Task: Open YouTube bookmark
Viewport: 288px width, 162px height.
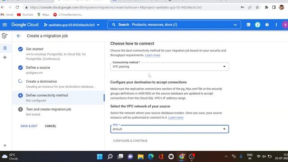Action: click(25, 14)
